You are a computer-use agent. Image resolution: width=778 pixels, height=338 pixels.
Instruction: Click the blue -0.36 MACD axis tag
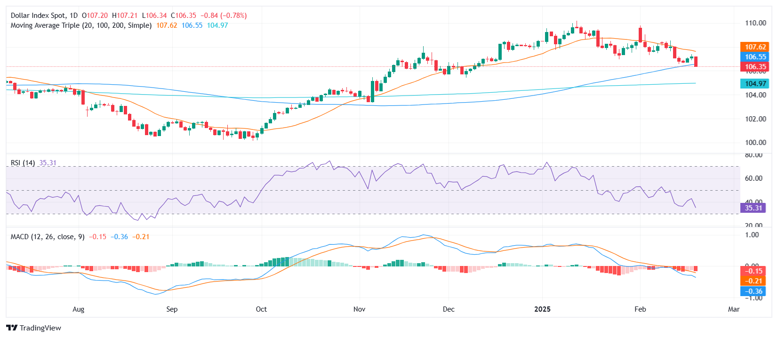[x=754, y=291]
